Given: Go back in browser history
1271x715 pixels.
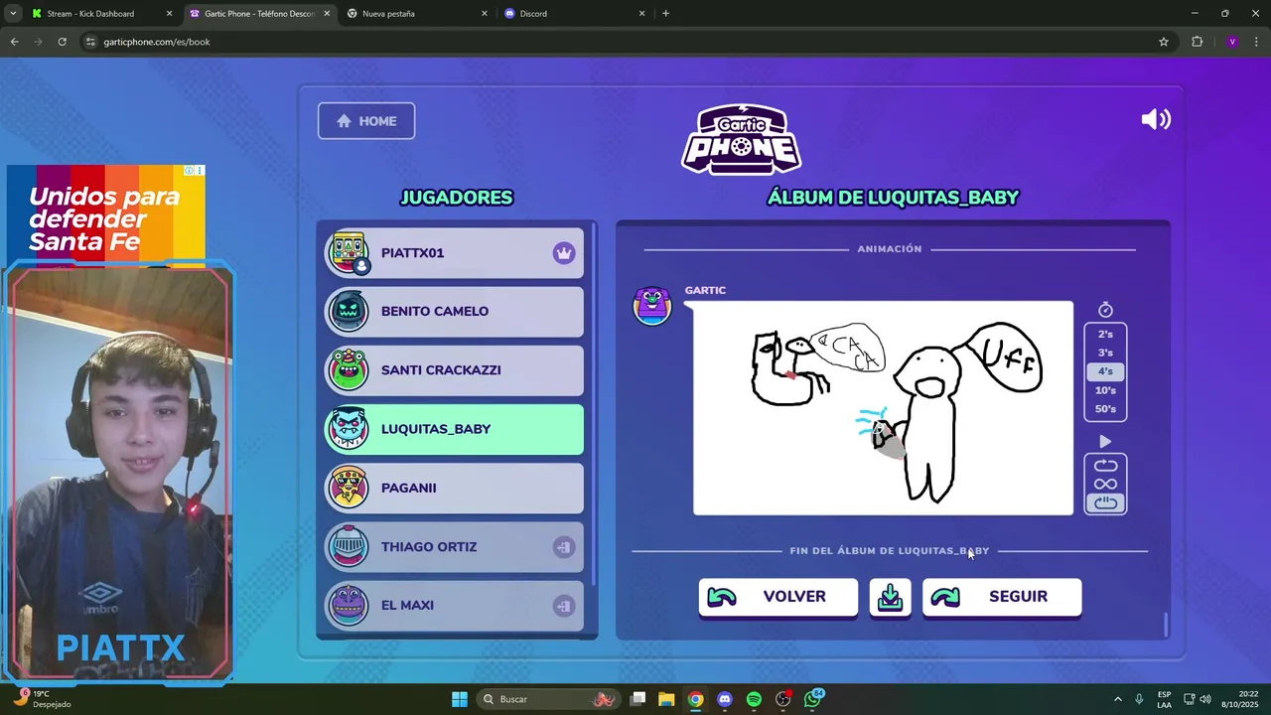Looking at the screenshot, I should [x=14, y=42].
